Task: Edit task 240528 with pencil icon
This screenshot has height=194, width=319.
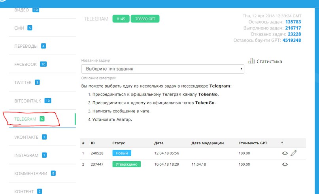Action: tap(294, 153)
